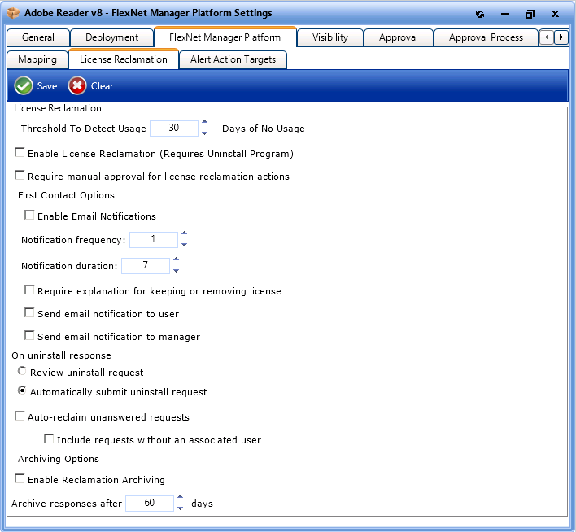Click the Notification frequency input field
Screen dimensions: 576x532
[154, 239]
